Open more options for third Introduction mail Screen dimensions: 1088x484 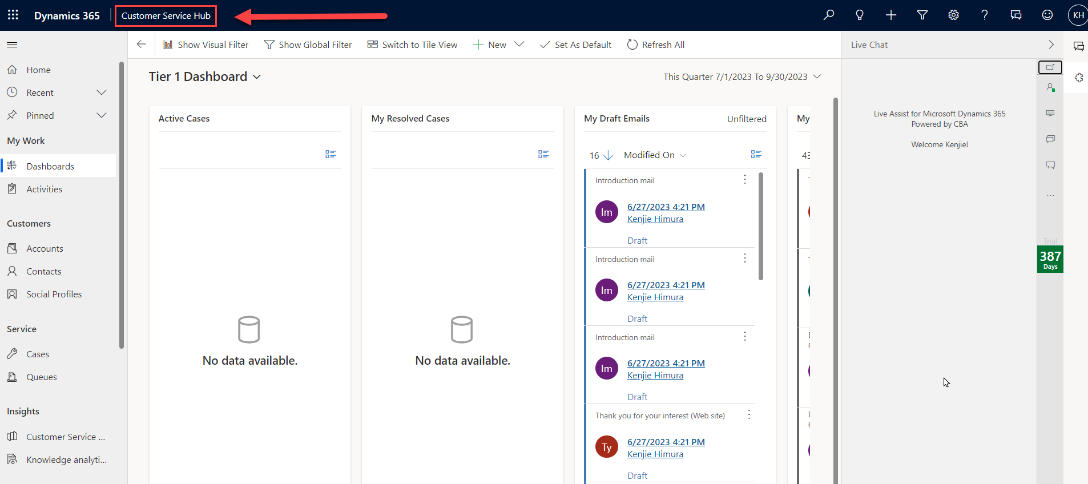click(745, 336)
